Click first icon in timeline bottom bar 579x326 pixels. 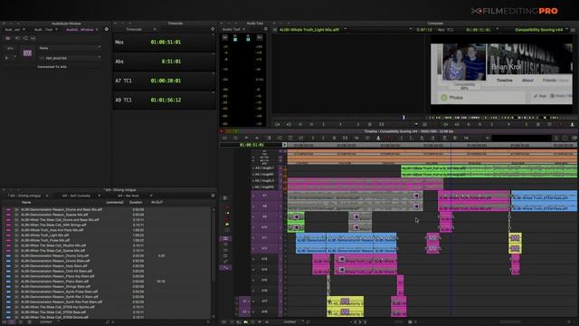click(x=223, y=322)
